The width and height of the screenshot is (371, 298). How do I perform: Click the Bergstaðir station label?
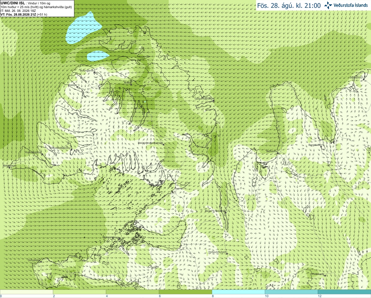tap(314, 145)
